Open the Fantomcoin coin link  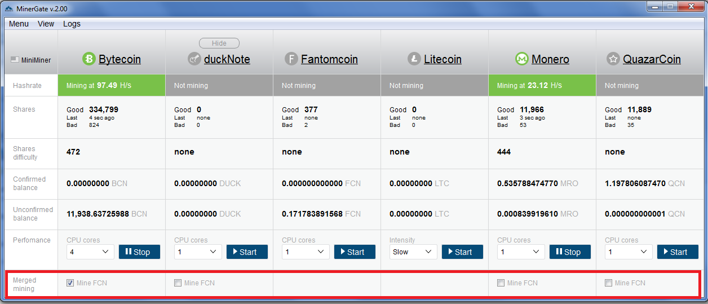tap(329, 59)
